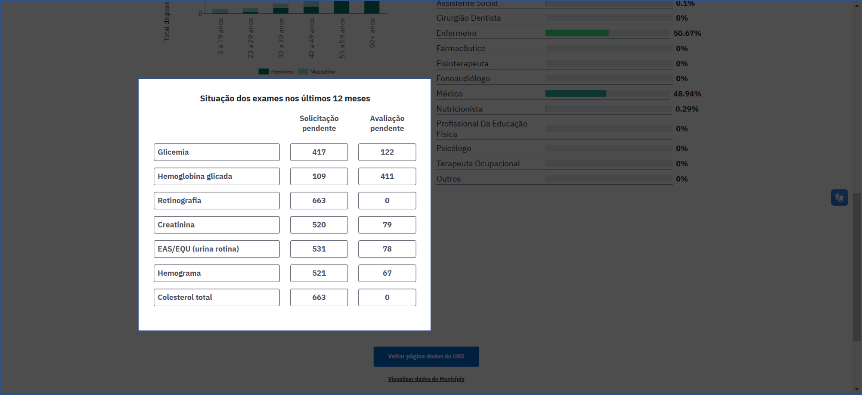Click the VLibras sign language accessibility icon

(x=839, y=197)
